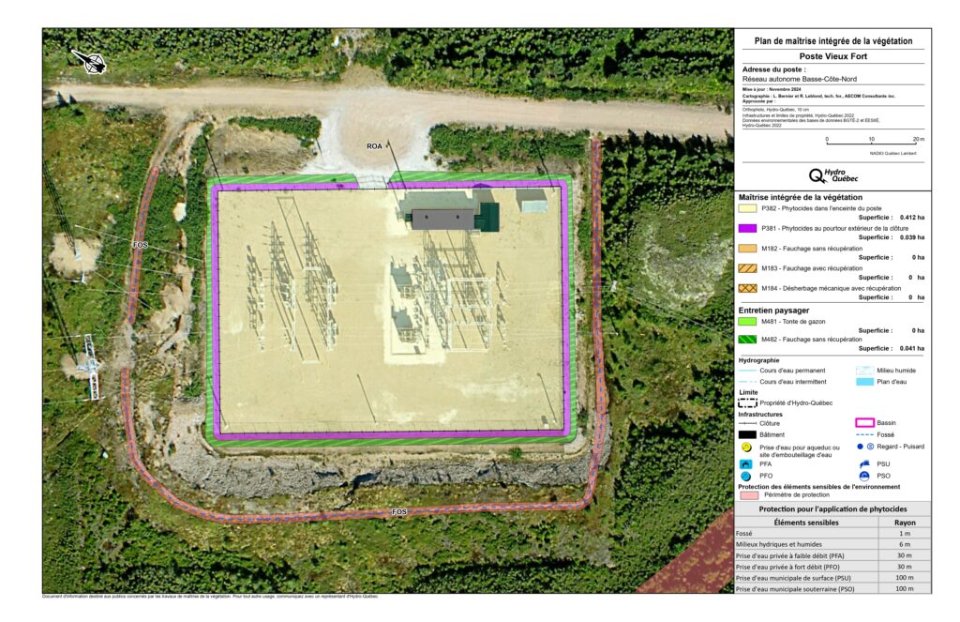Click the PSU surface water icon
Screen dimensions: 960x622
(x=863, y=463)
